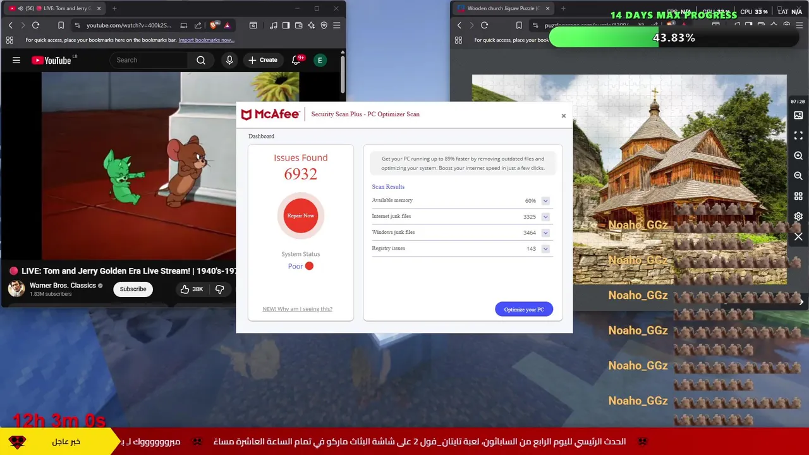Close the puzzle side toolbar with X
The width and height of the screenshot is (809, 455).
(x=798, y=236)
